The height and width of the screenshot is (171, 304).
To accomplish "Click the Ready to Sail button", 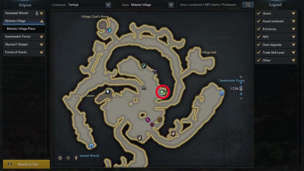I will [26, 164].
